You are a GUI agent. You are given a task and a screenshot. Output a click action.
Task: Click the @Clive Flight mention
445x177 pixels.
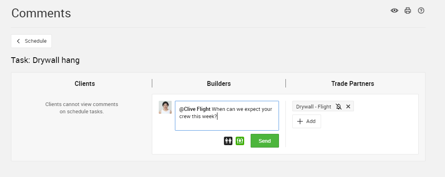coord(195,109)
